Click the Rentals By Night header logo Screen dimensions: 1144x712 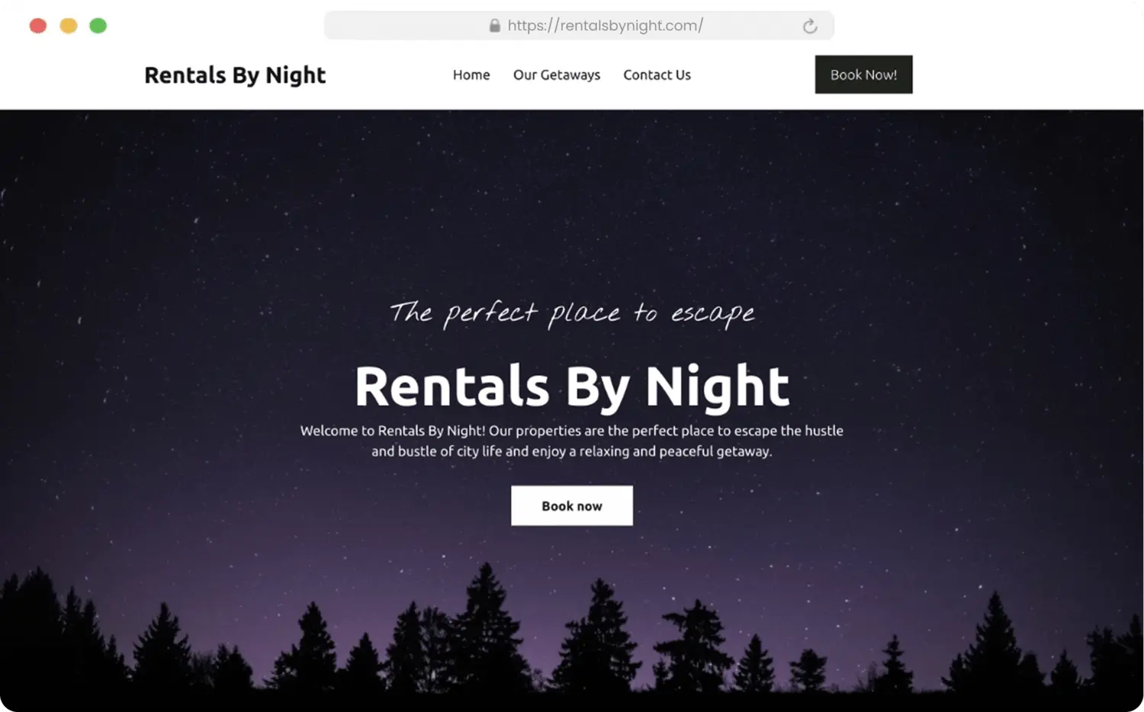coord(235,75)
